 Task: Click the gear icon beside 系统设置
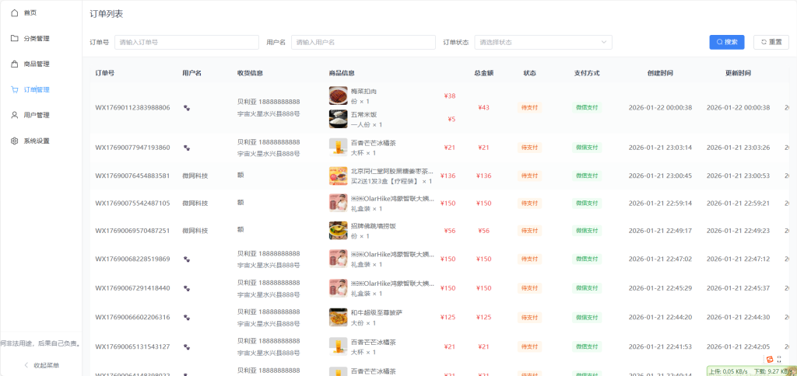(14, 141)
